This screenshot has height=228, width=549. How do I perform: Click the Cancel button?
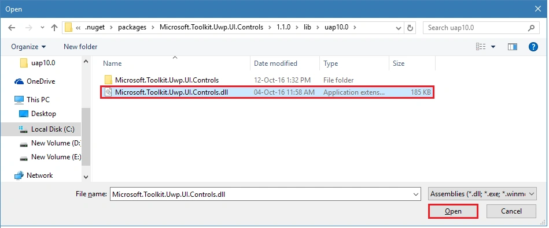511,211
